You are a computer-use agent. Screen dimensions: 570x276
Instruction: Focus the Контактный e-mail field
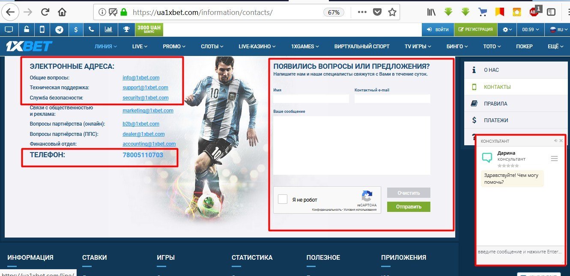pyautogui.click(x=392, y=99)
